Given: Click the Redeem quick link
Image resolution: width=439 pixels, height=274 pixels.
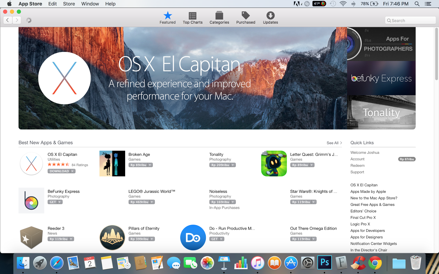Looking at the screenshot, I should tap(358, 165).
